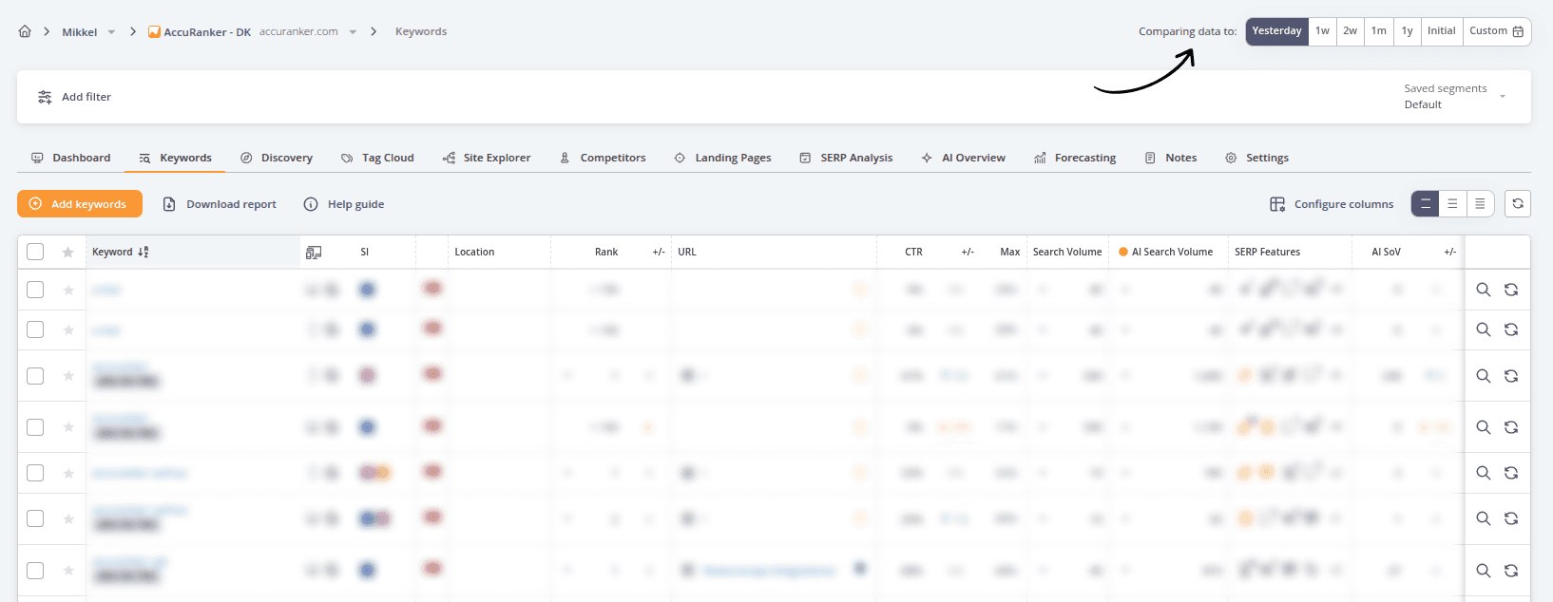Screen dimensions: 1553x602
Task: Expand the accuranker.com domain dropdown
Action: 353,32
